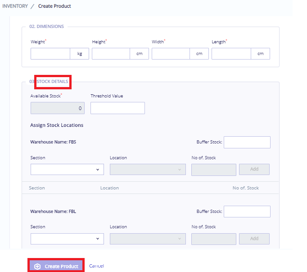Click the Available Stock label
This screenshot has height=272, width=307.
click(x=45, y=96)
